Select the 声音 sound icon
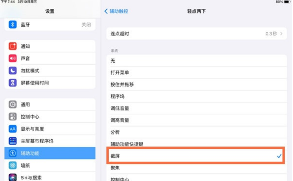The height and width of the screenshot is (181, 293). 13,58
